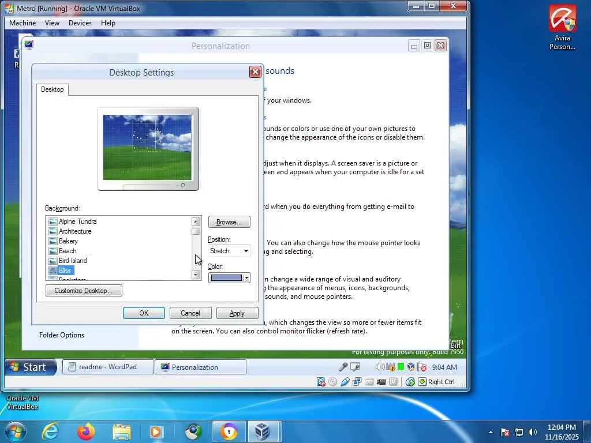Click the Browse... button
The image size is (591, 443).
click(x=229, y=222)
